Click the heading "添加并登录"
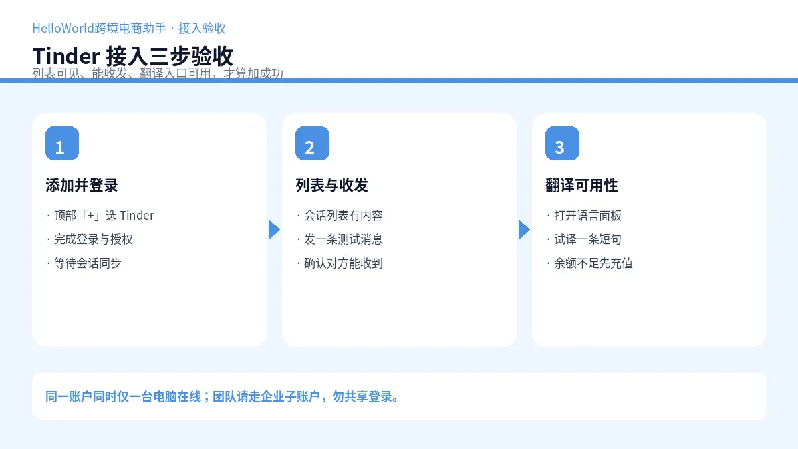Image resolution: width=798 pixels, height=449 pixels. 82,185
